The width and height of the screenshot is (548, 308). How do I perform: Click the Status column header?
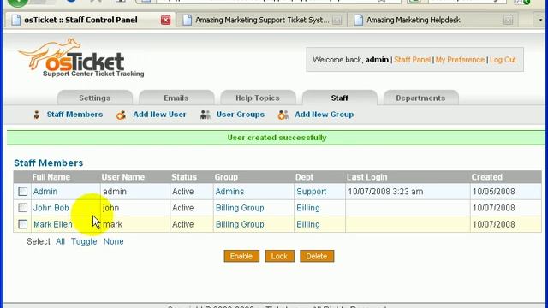[x=184, y=177]
